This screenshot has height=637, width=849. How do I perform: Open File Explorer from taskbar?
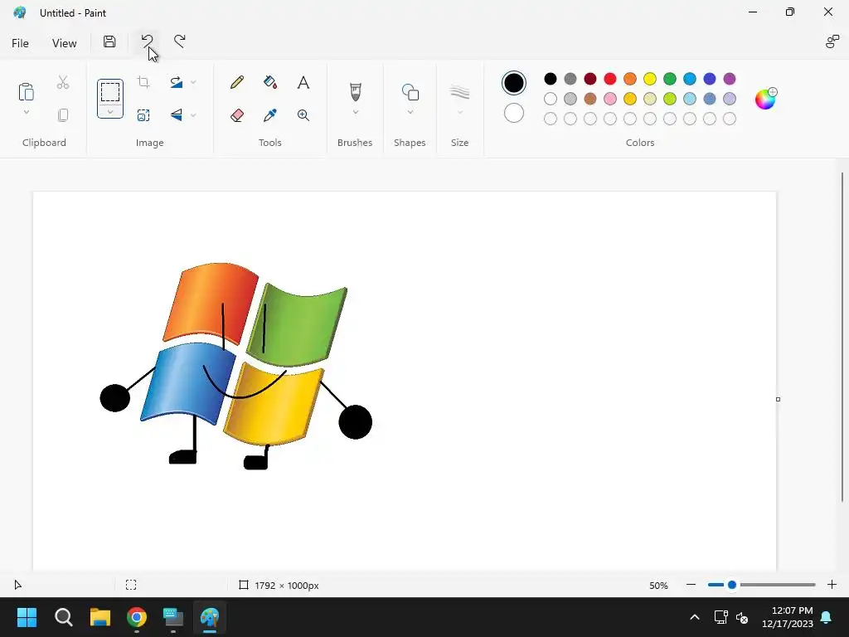pyautogui.click(x=100, y=617)
